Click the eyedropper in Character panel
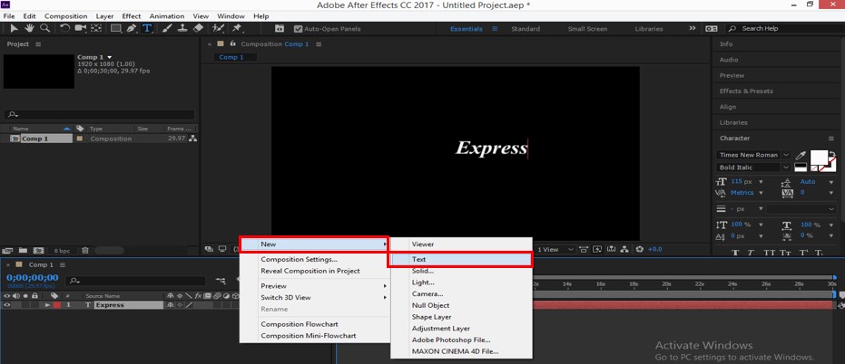 [801, 155]
